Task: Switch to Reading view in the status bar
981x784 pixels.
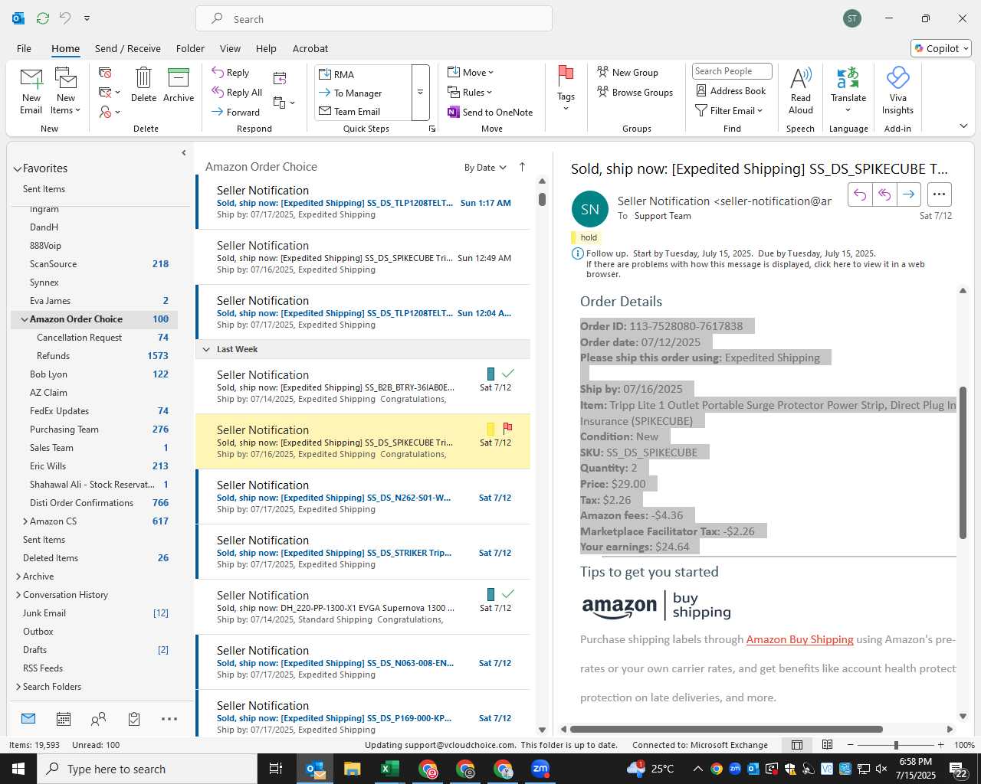Action: point(827,744)
